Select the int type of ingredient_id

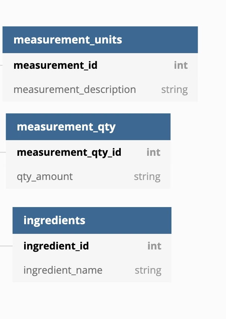(155, 246)
